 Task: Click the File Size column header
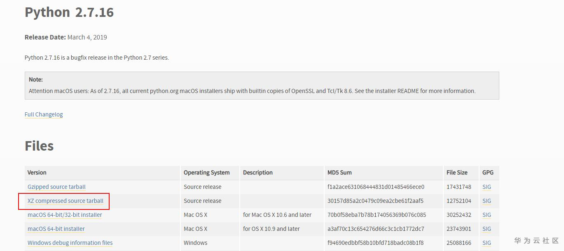(x=457, y=172)
